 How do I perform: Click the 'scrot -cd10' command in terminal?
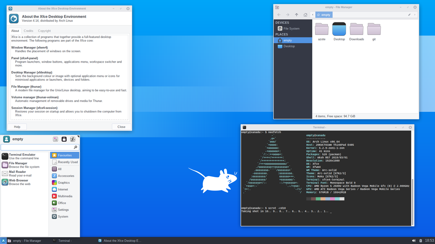pyautogui.click(x=277, y=208)
